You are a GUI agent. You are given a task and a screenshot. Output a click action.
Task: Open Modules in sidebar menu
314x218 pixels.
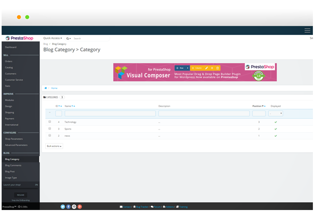point(10,100)
